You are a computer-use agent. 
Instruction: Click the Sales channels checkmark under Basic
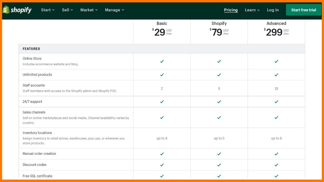[162, 117]
